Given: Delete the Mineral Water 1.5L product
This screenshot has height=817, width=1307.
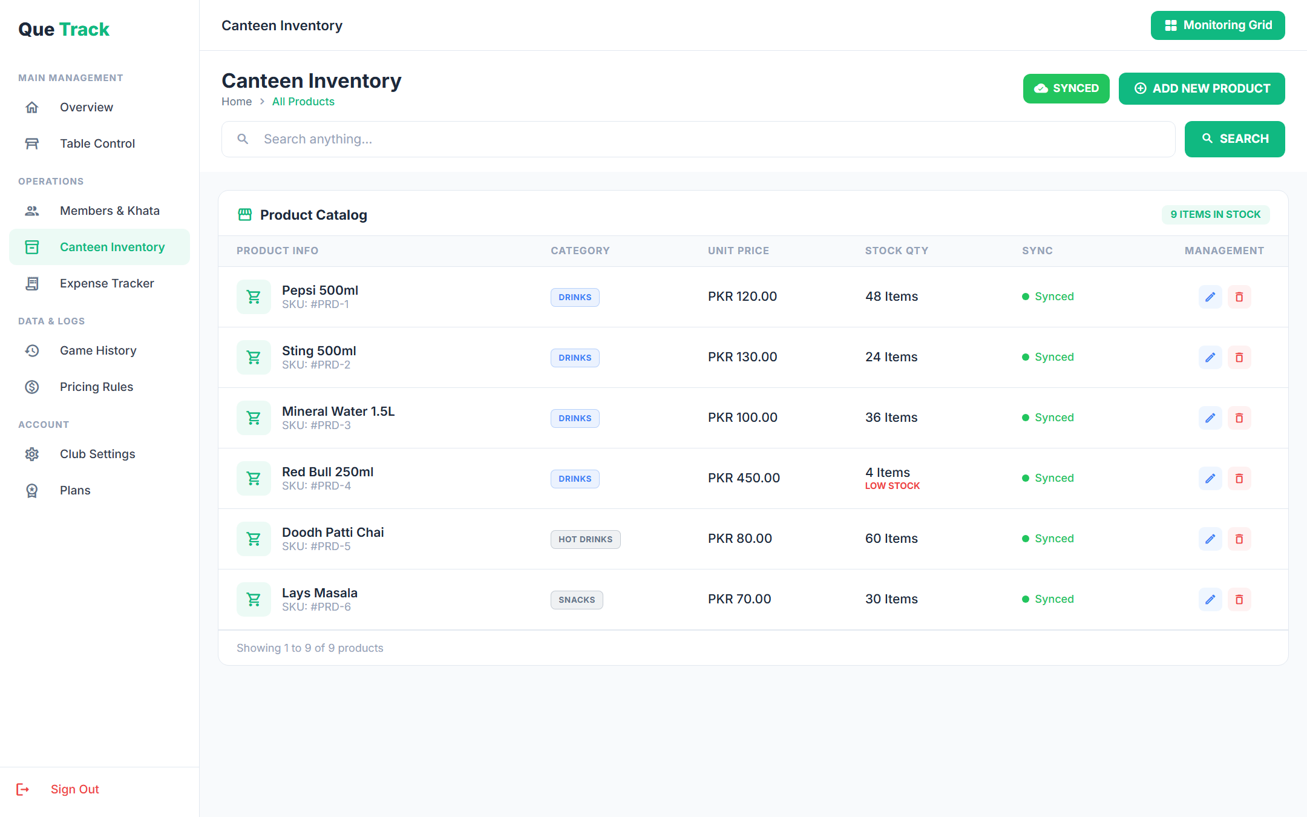Looking at the screenshot, I should pos(1239,418).
